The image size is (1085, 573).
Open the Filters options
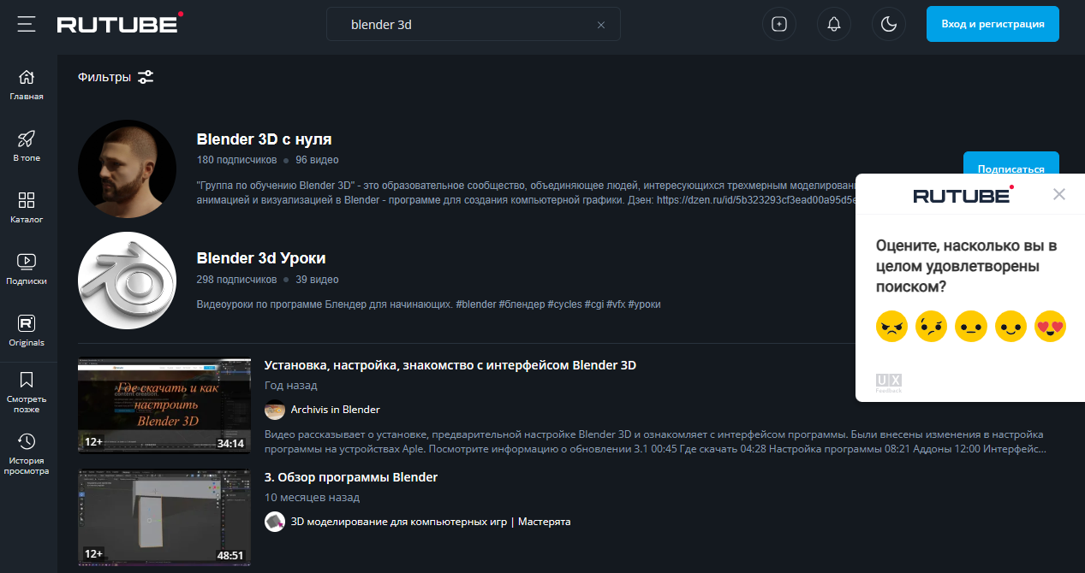(116, 77)
